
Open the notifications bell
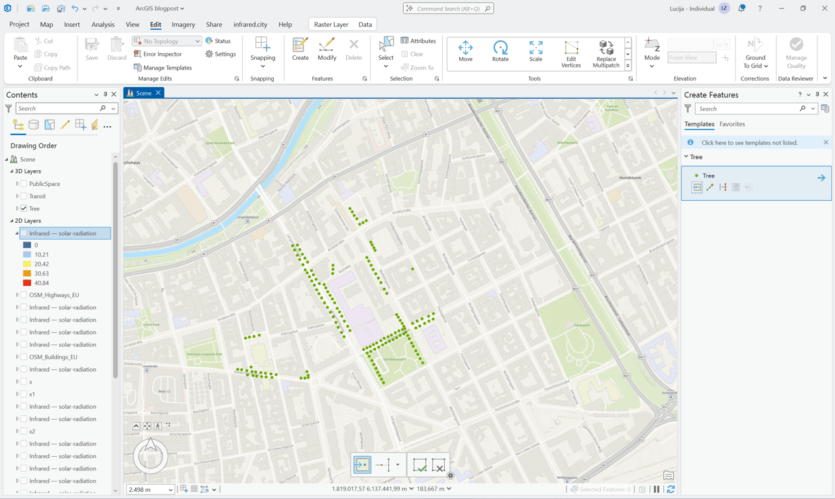point(741,8)
